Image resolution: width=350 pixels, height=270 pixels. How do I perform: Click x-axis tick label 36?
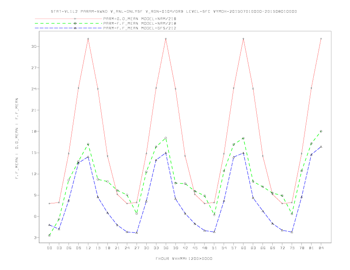(166, 248)
